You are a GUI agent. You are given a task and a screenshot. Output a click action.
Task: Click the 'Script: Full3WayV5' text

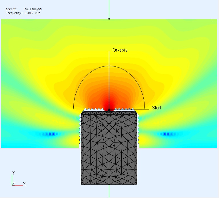pos(24,9)
